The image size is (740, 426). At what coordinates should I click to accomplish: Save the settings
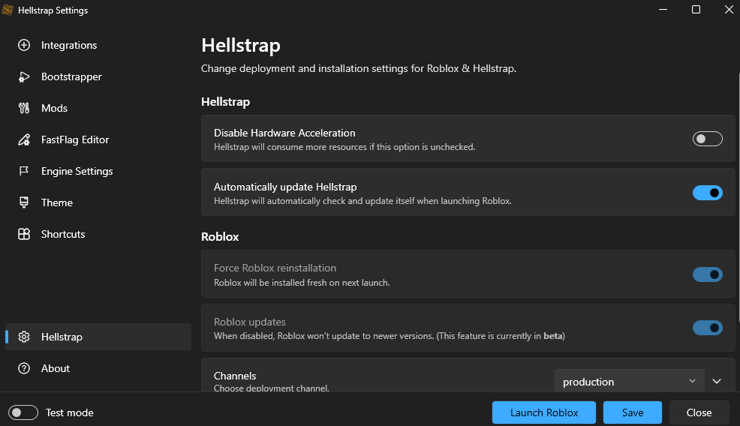(x=633, y=412)
